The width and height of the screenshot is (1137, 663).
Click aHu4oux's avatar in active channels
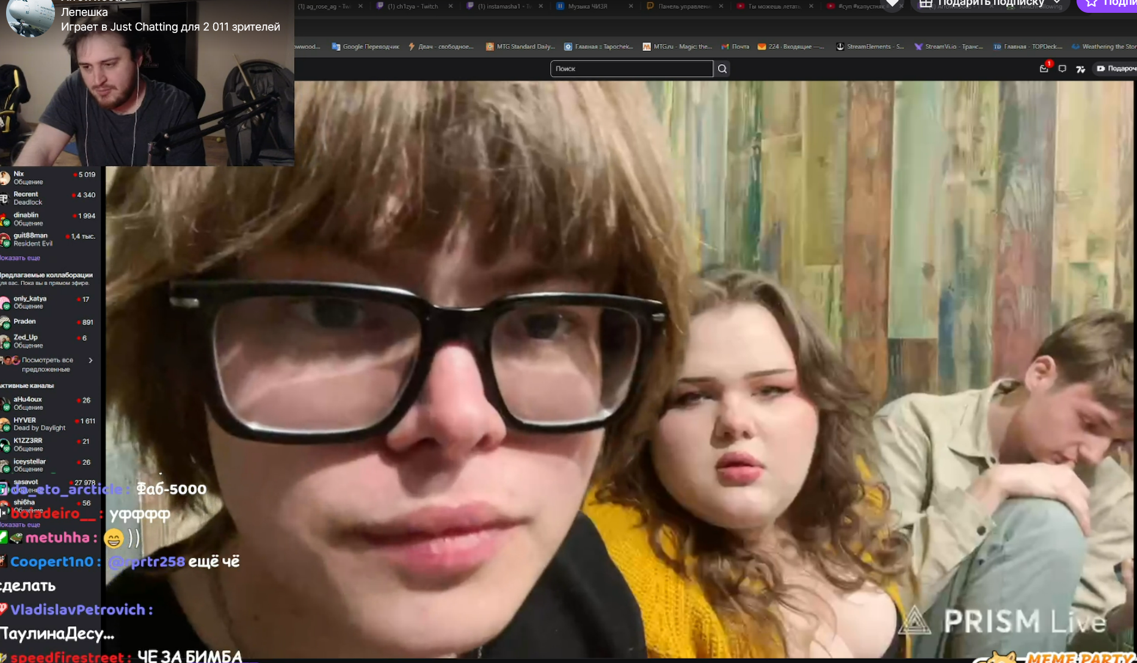(5, 403)
